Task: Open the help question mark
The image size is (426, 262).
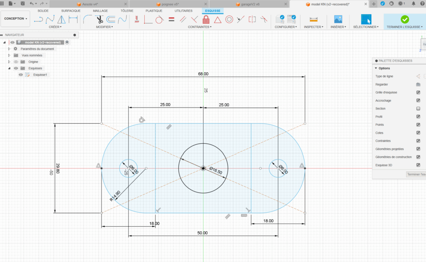Action: click(423, 3)
